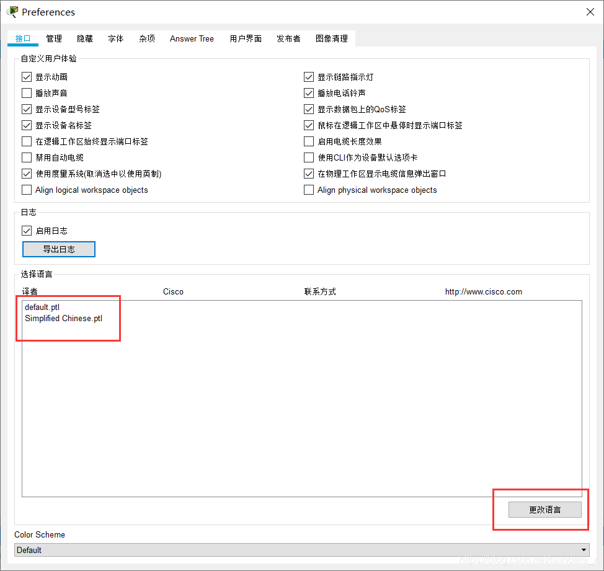
Task: Switch to the 字体 tab
Action: (115, 38)
